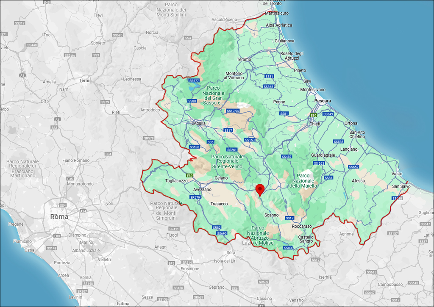The image size is (434, 307).
Task: Click the Avezzano town label
Action: point(202,189)
